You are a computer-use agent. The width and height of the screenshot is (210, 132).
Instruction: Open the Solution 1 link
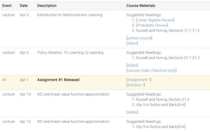coord(136,85)
